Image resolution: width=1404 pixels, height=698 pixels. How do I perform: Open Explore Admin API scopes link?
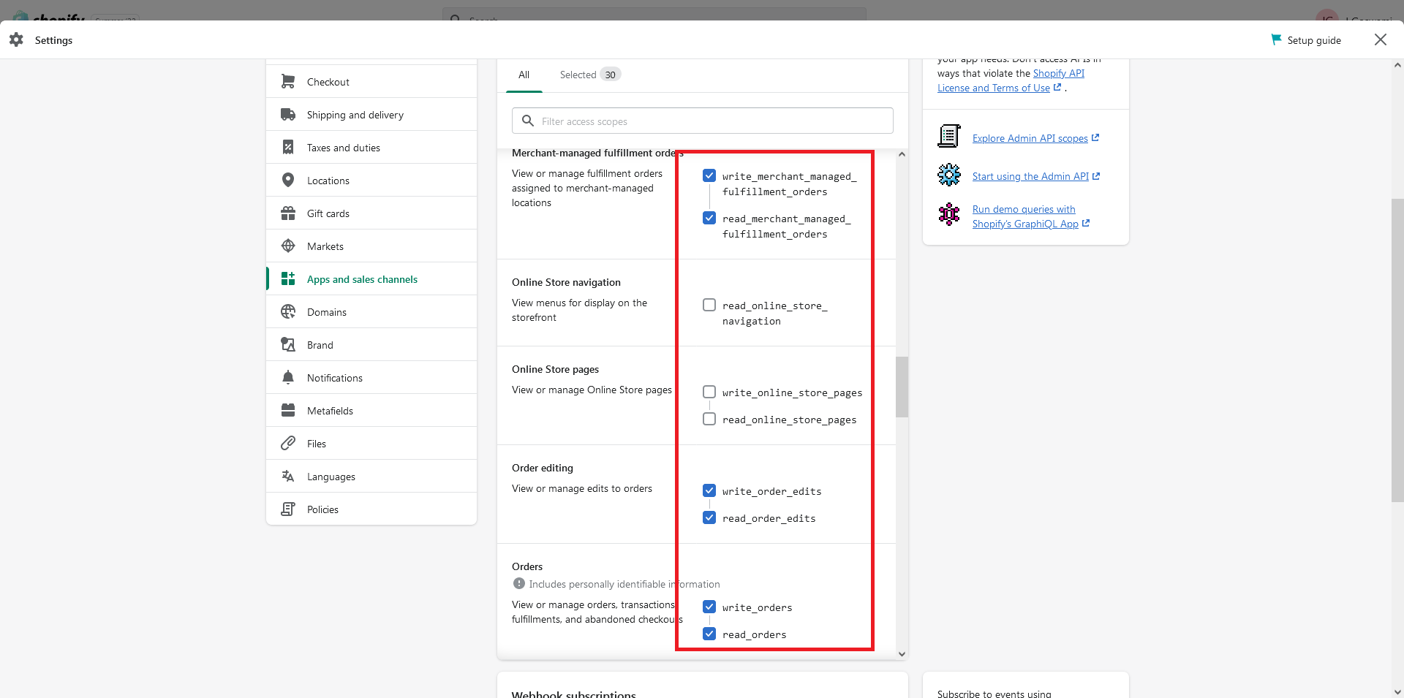click(x=1035, y=138)
